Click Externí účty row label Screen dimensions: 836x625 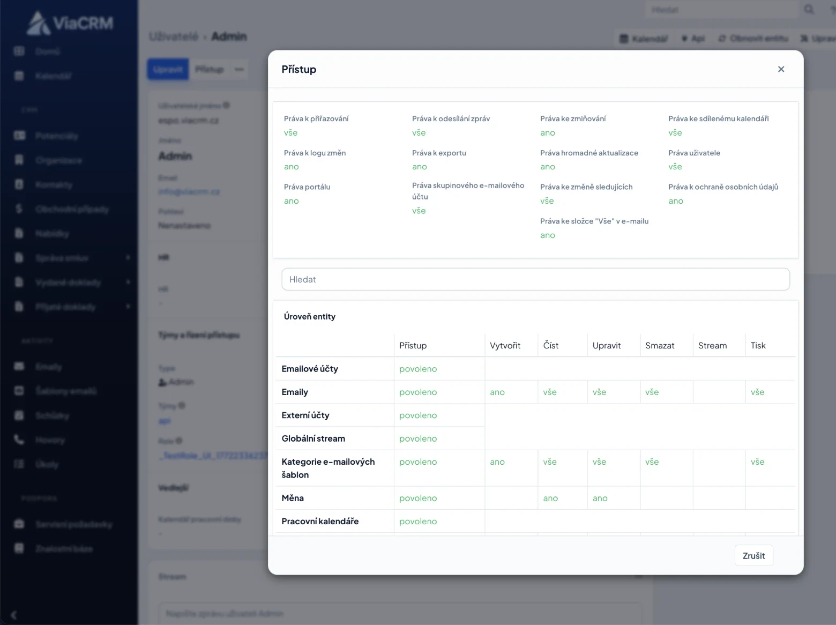[x=305, y=415]
